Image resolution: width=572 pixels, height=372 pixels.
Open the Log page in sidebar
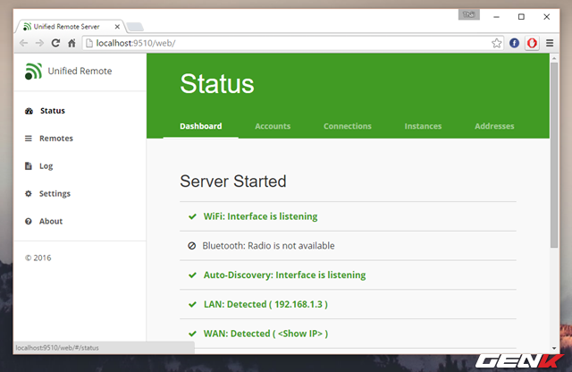[x=46, y=166]
